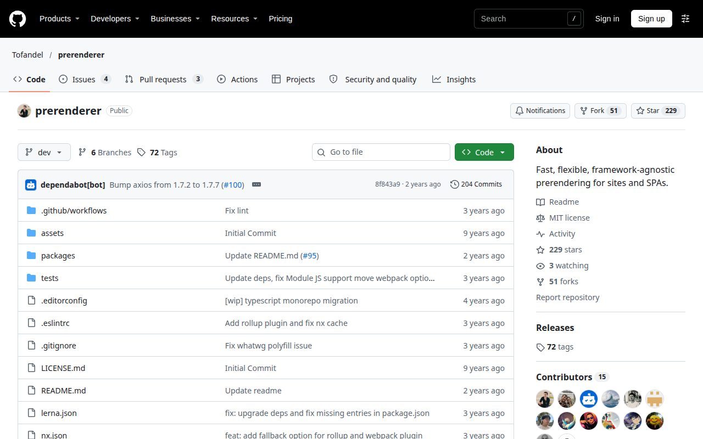Image resolution: width=703 pixels, height=439 pixels.
Task: Open 72 Tags next to Branches
Action: point(157,153)
